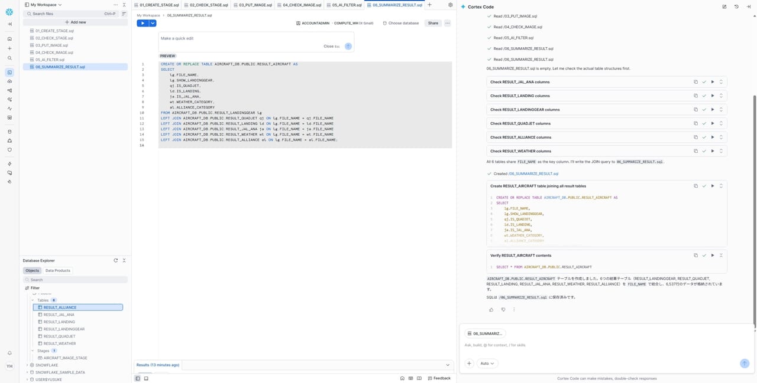Start a new Cortex Code chat
757x383 pixels.
724,6
